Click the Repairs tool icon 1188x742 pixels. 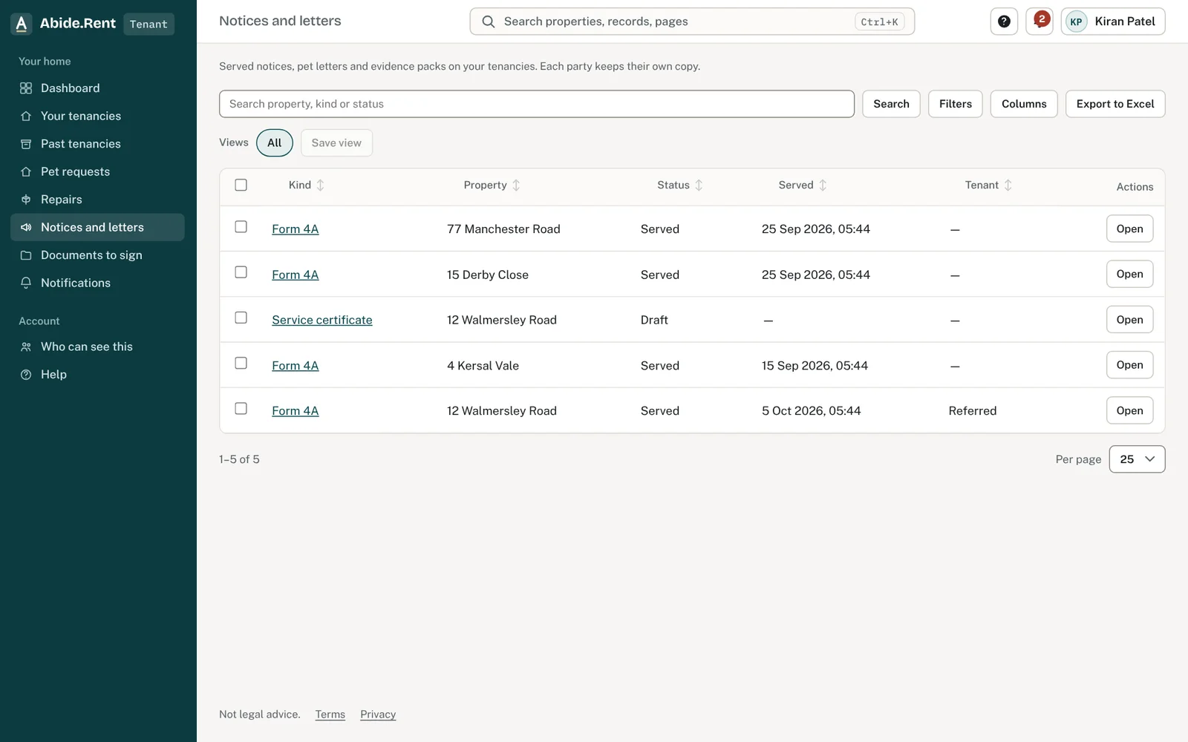pos(26,200)
